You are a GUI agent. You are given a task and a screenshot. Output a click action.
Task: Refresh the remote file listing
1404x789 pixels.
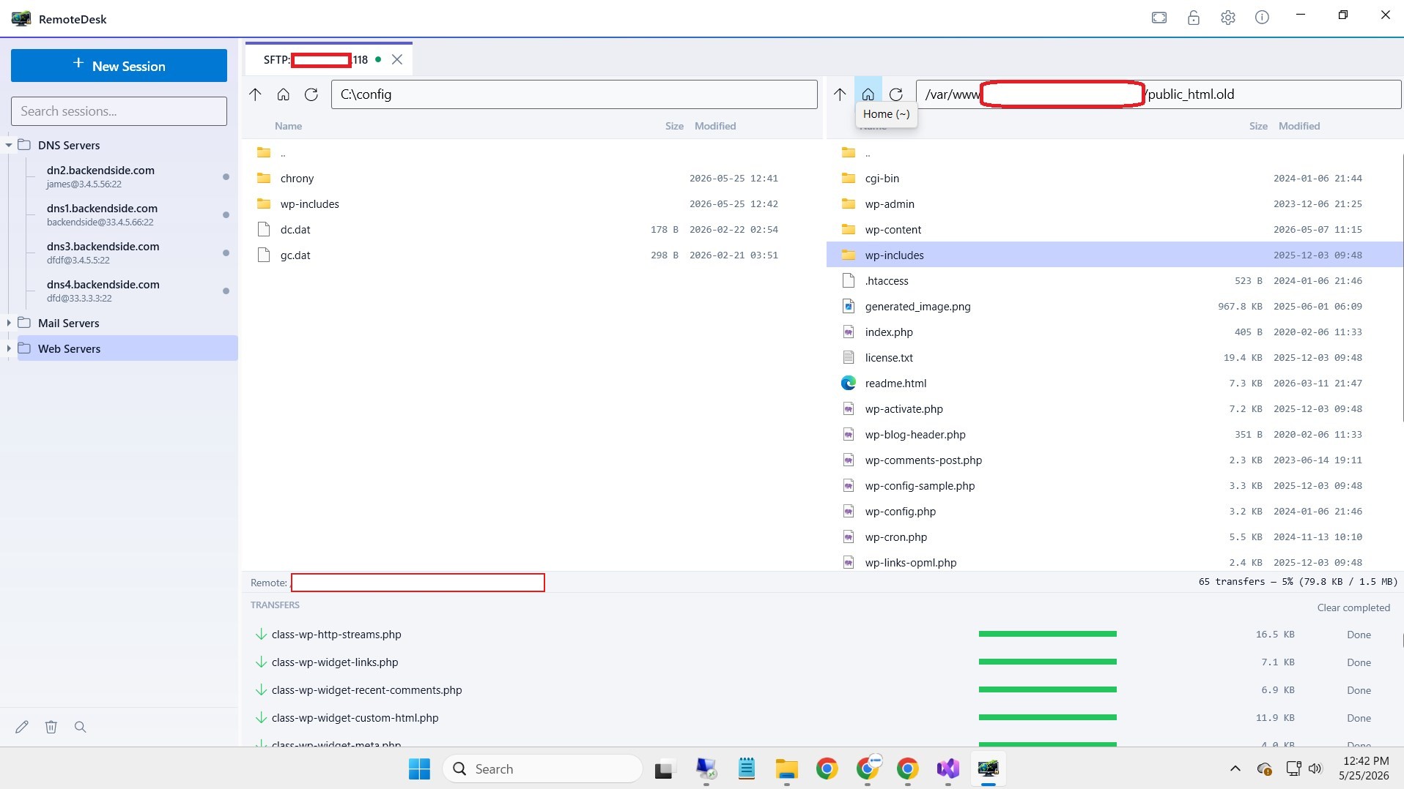pyautogui.click(x=895, y=94)
